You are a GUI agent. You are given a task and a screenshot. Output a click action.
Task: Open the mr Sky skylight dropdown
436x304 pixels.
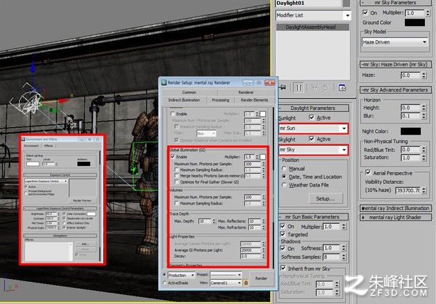[x=314, y=150]
